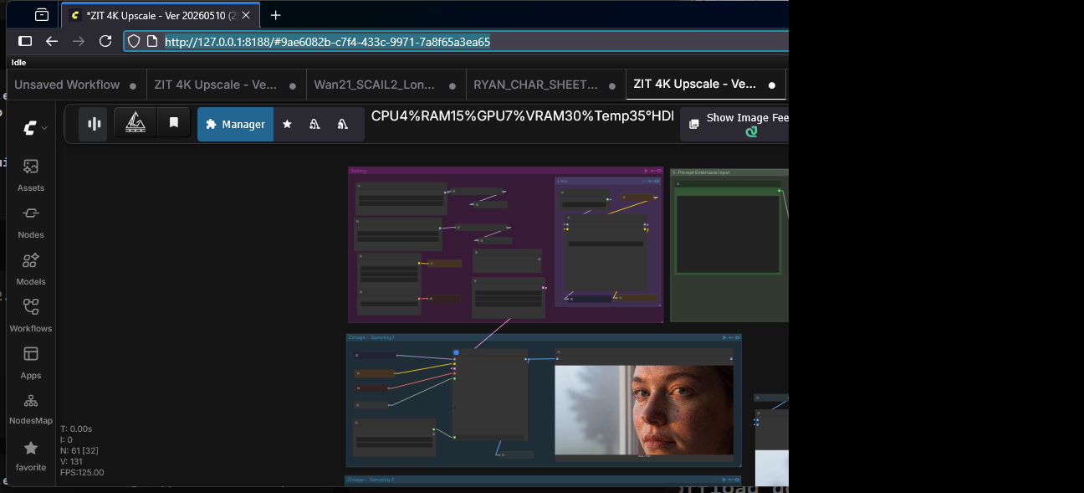Click the dot on the Unsaved Workflow tab
The height and width of the screenshot is (493, 1084).
132,85
